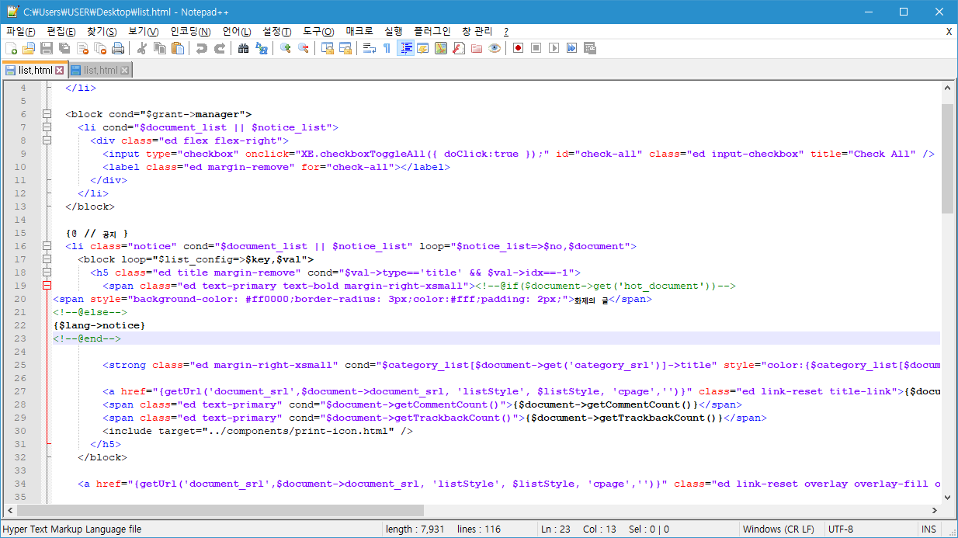Image resolution: width=958 pixels, height=538 pixels.
Task: Click the Save file toolbar icon
Action: (47, 48)
